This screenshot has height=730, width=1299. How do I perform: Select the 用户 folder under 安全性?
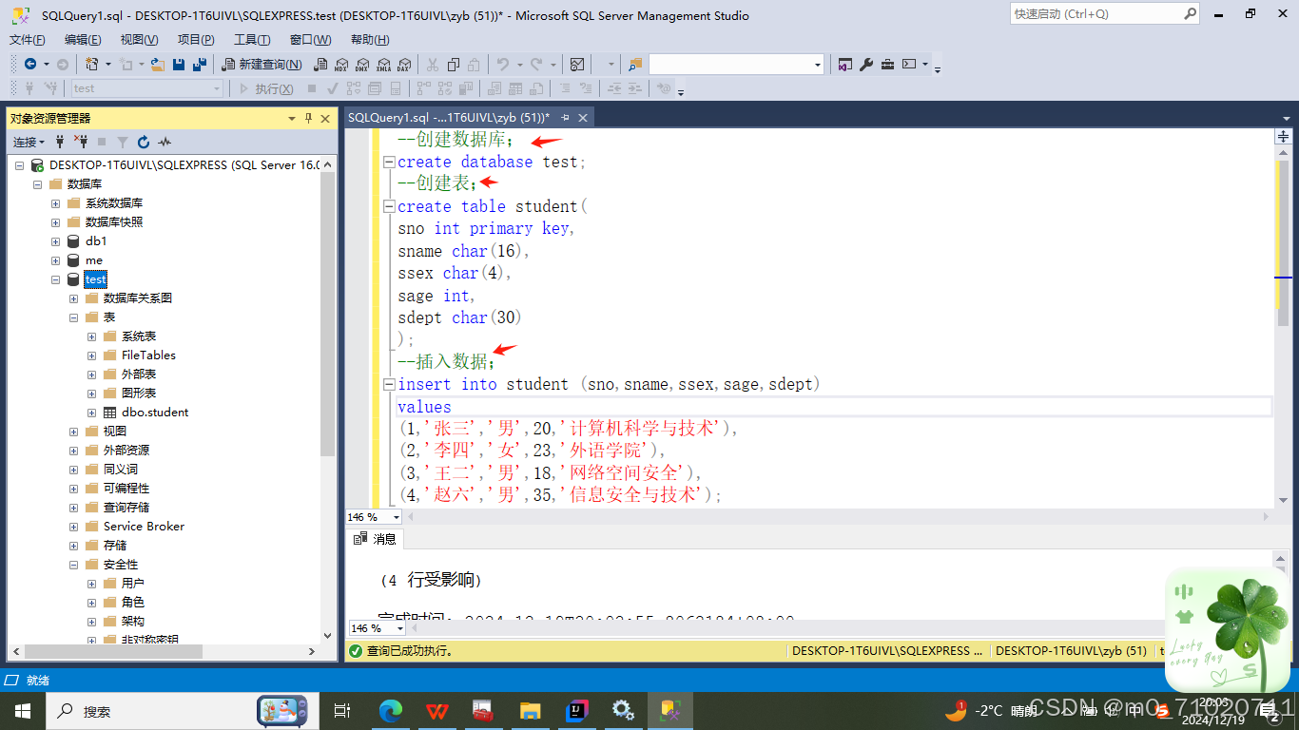click(x=133, y=583)
